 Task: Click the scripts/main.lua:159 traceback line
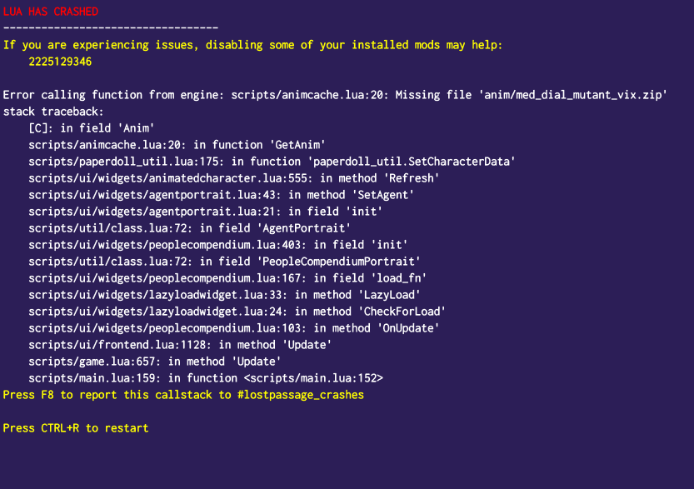coord(205,378)
